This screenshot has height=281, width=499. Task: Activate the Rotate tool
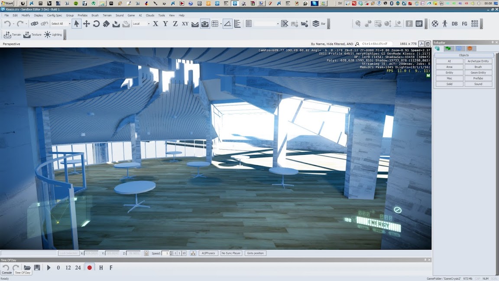point(96,24)
